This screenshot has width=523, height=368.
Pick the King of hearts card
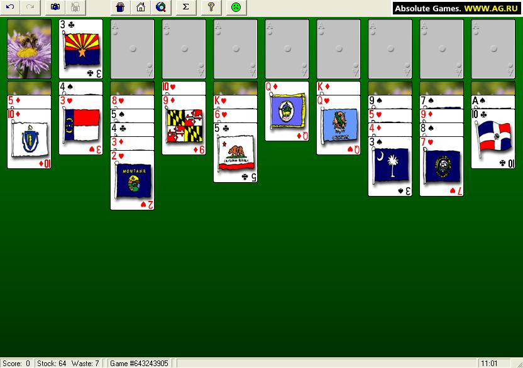[x=235, y=102]
